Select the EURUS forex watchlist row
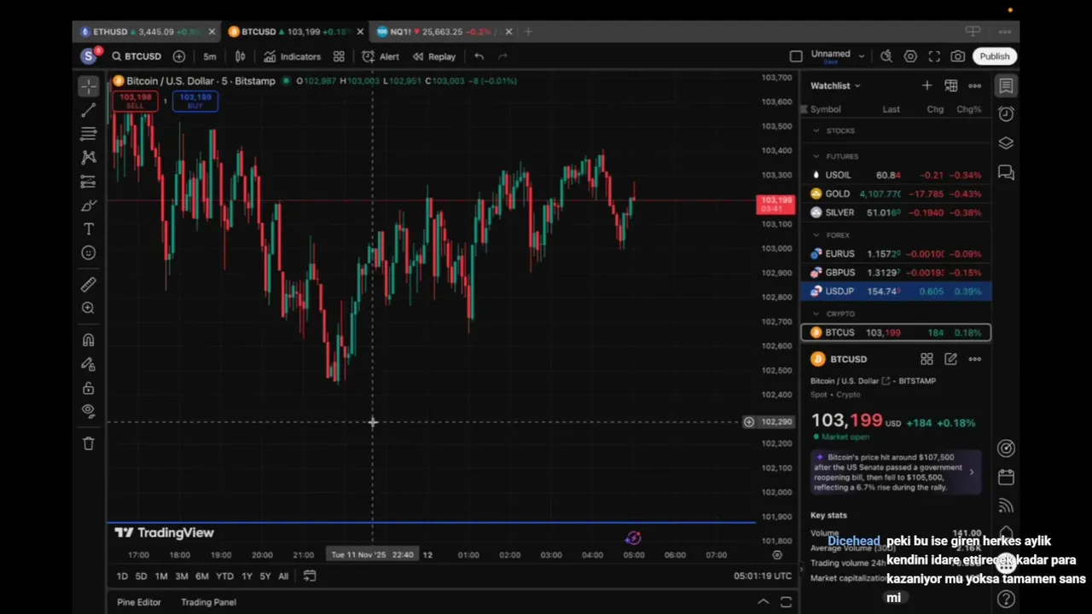 tap(896, 253)
